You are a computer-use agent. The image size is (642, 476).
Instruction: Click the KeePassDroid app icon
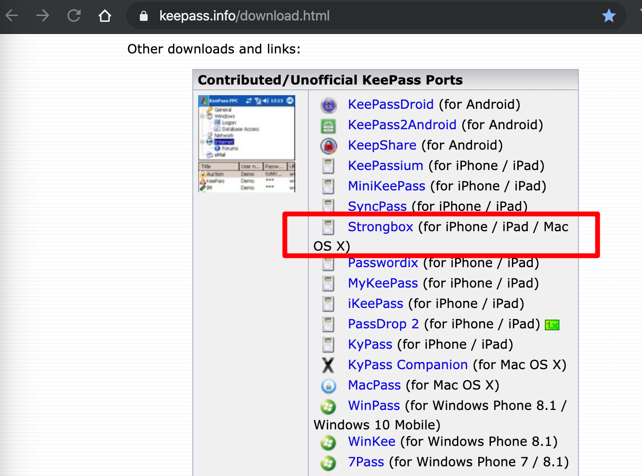[329, 105]
